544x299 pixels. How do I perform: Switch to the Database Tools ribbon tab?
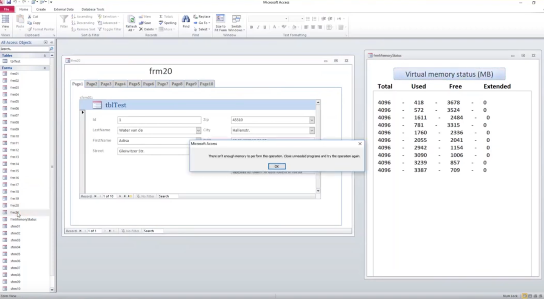(93, 9)
